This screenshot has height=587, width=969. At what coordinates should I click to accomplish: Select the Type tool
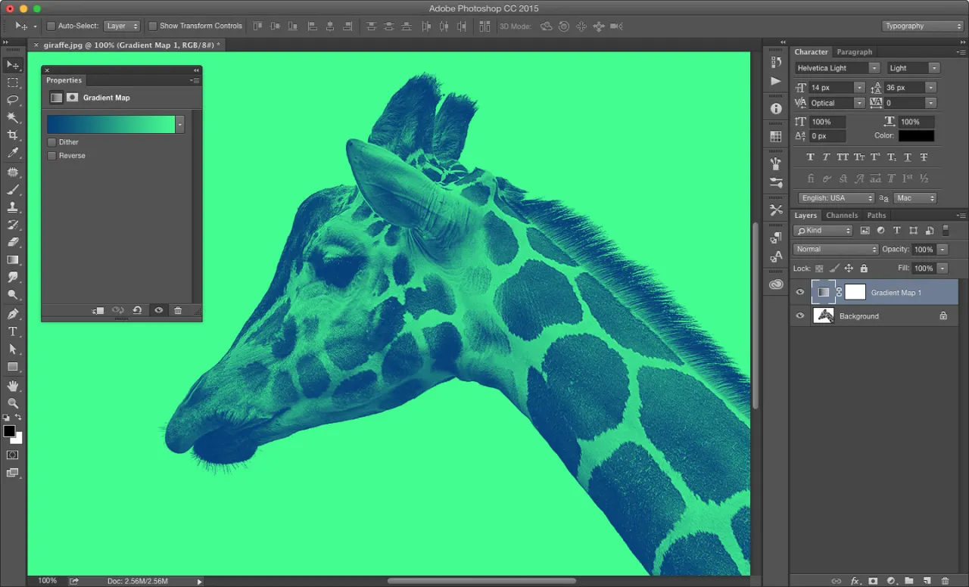pos(13,331)
